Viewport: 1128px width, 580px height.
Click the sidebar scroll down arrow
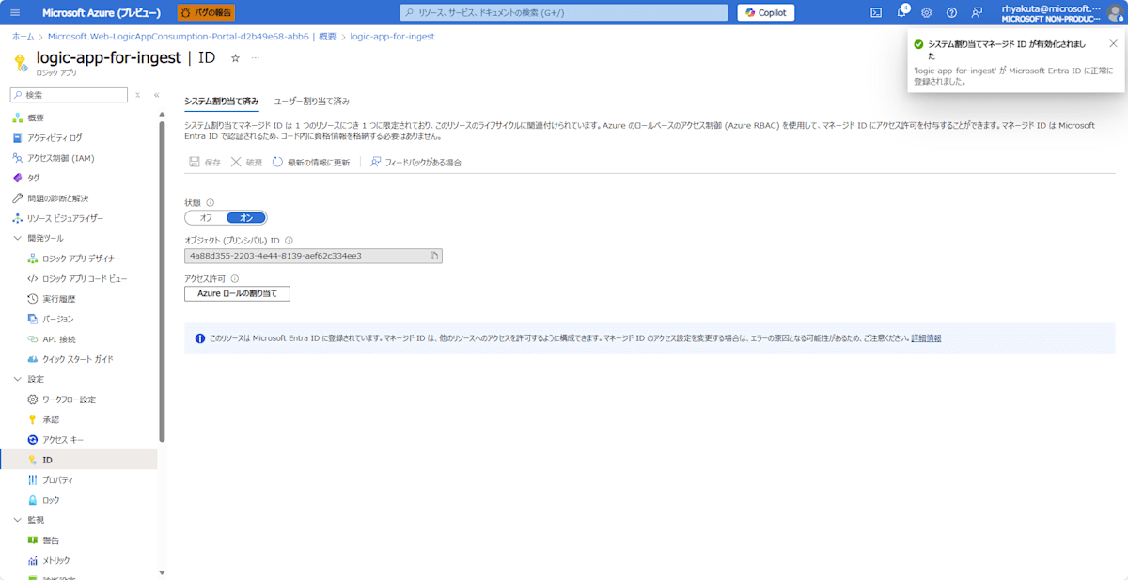pyautogui.click(x=162, y=572)
